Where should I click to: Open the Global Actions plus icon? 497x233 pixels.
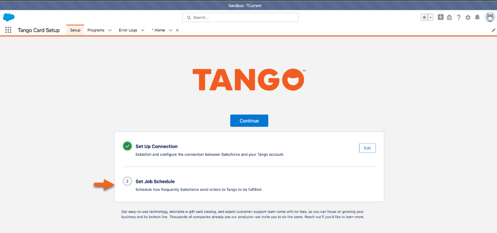[440, 17]
